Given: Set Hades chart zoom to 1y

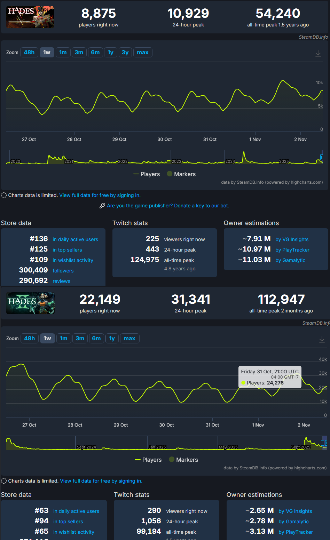Looking at the screenshot, I should [111, 52].
